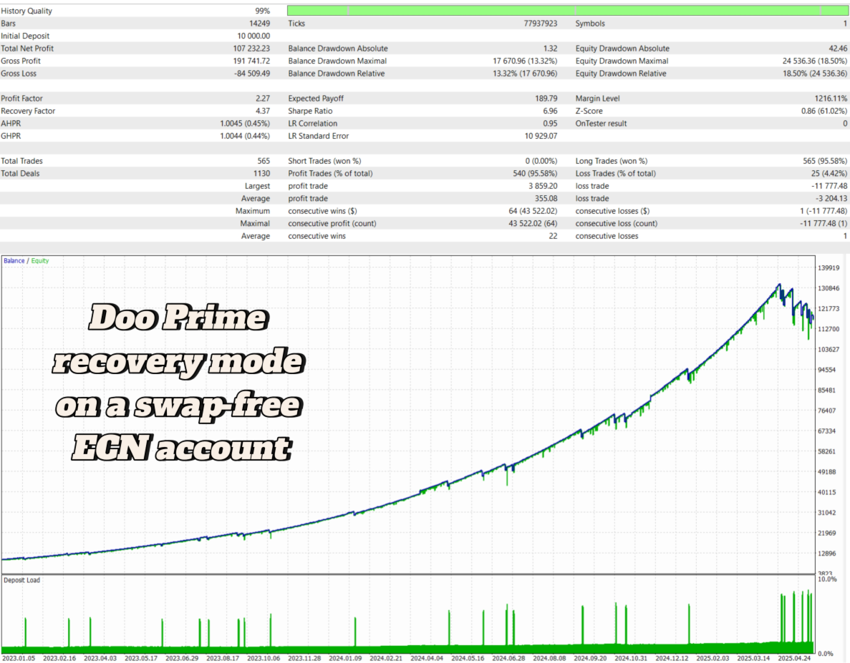Select the 2024.01.09 date on time axis
850x663 pixels.
[x=345, y=658]
